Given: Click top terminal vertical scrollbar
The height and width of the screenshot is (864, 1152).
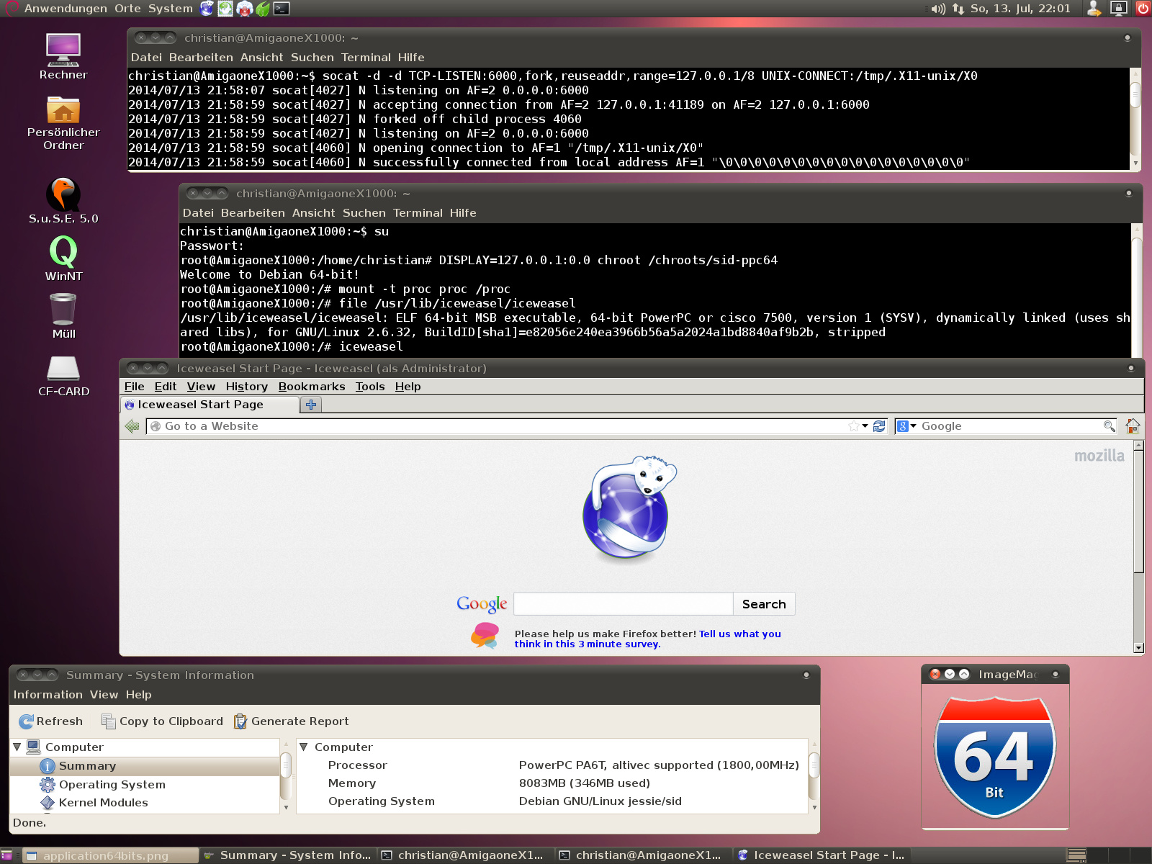Looking at the screenshot, I should point(1135,119).
